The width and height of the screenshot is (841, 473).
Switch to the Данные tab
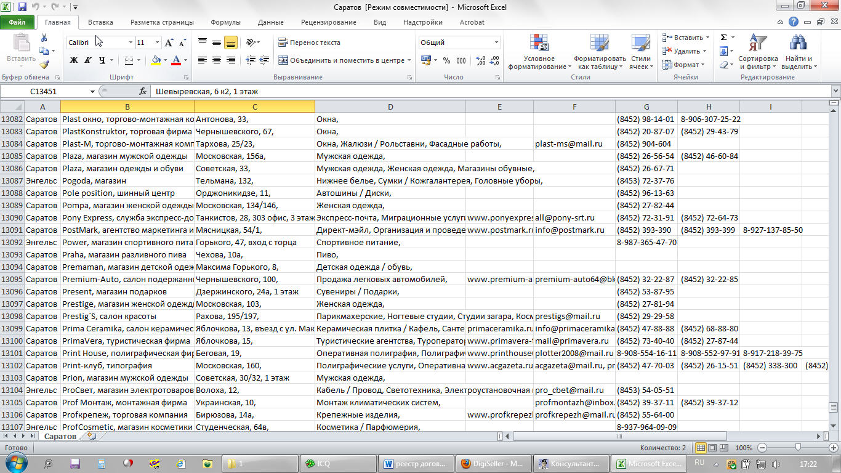(271, 22)
